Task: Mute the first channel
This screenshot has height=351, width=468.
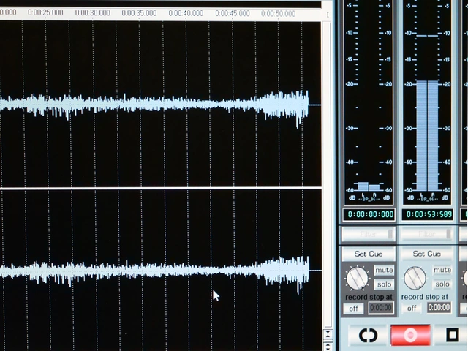Action: [384, 271]
